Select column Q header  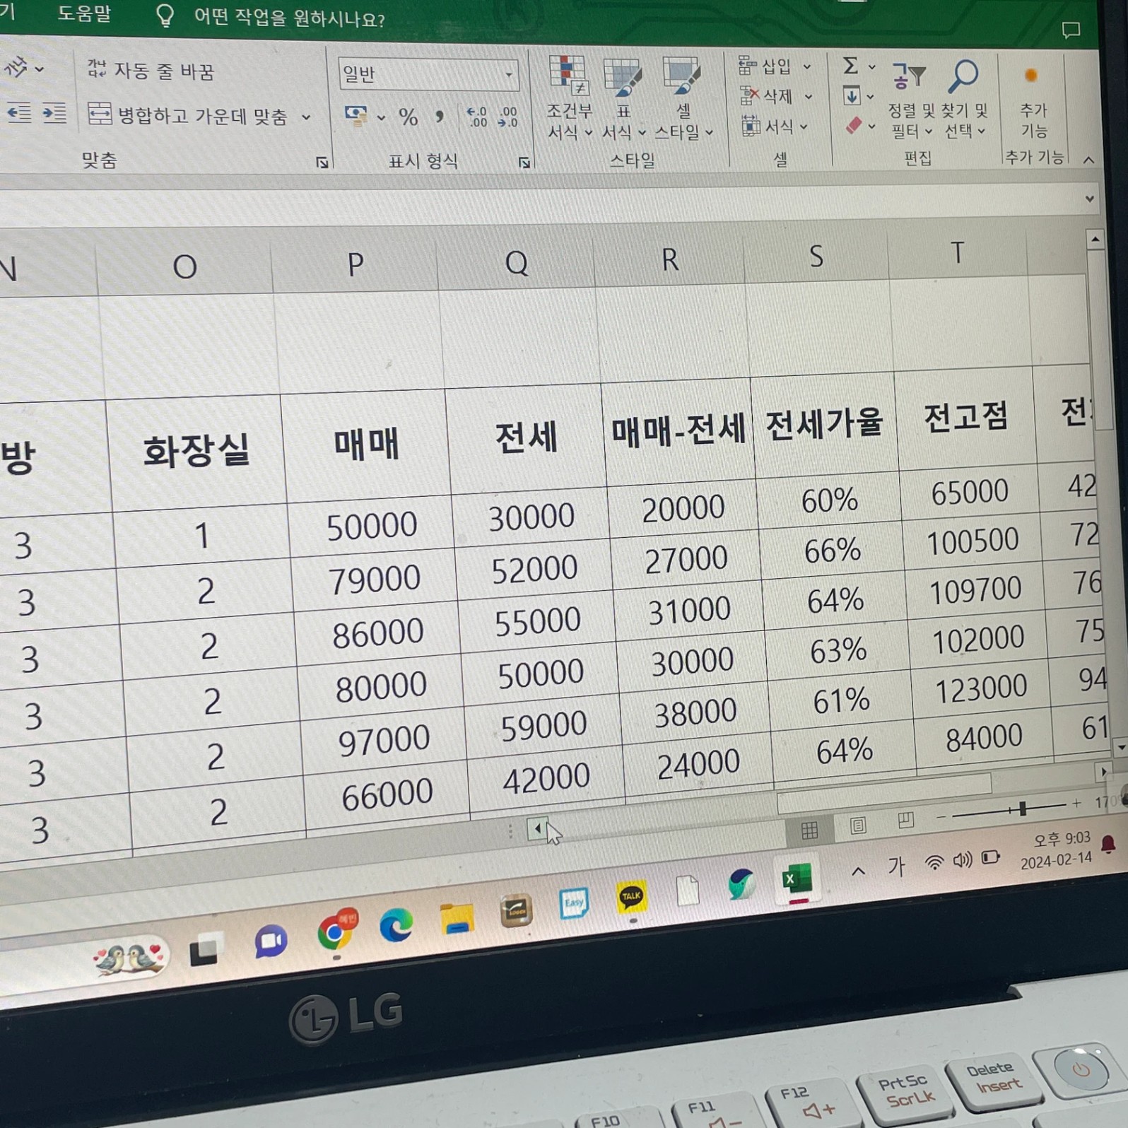pos(517,262)
